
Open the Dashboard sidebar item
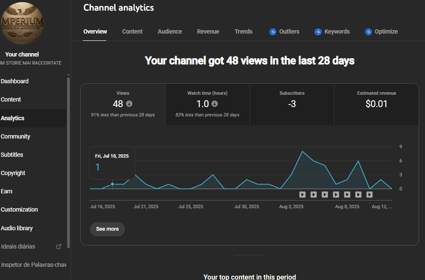click(14, 81)
